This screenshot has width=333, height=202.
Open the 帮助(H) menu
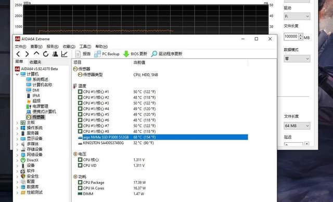pyautogui.click(x=101, y=46)
